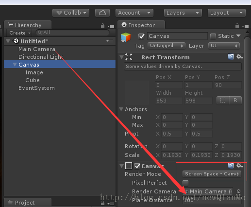
Task: Open Render Mode Screen Space dropdown
Action: coord(212,174)
